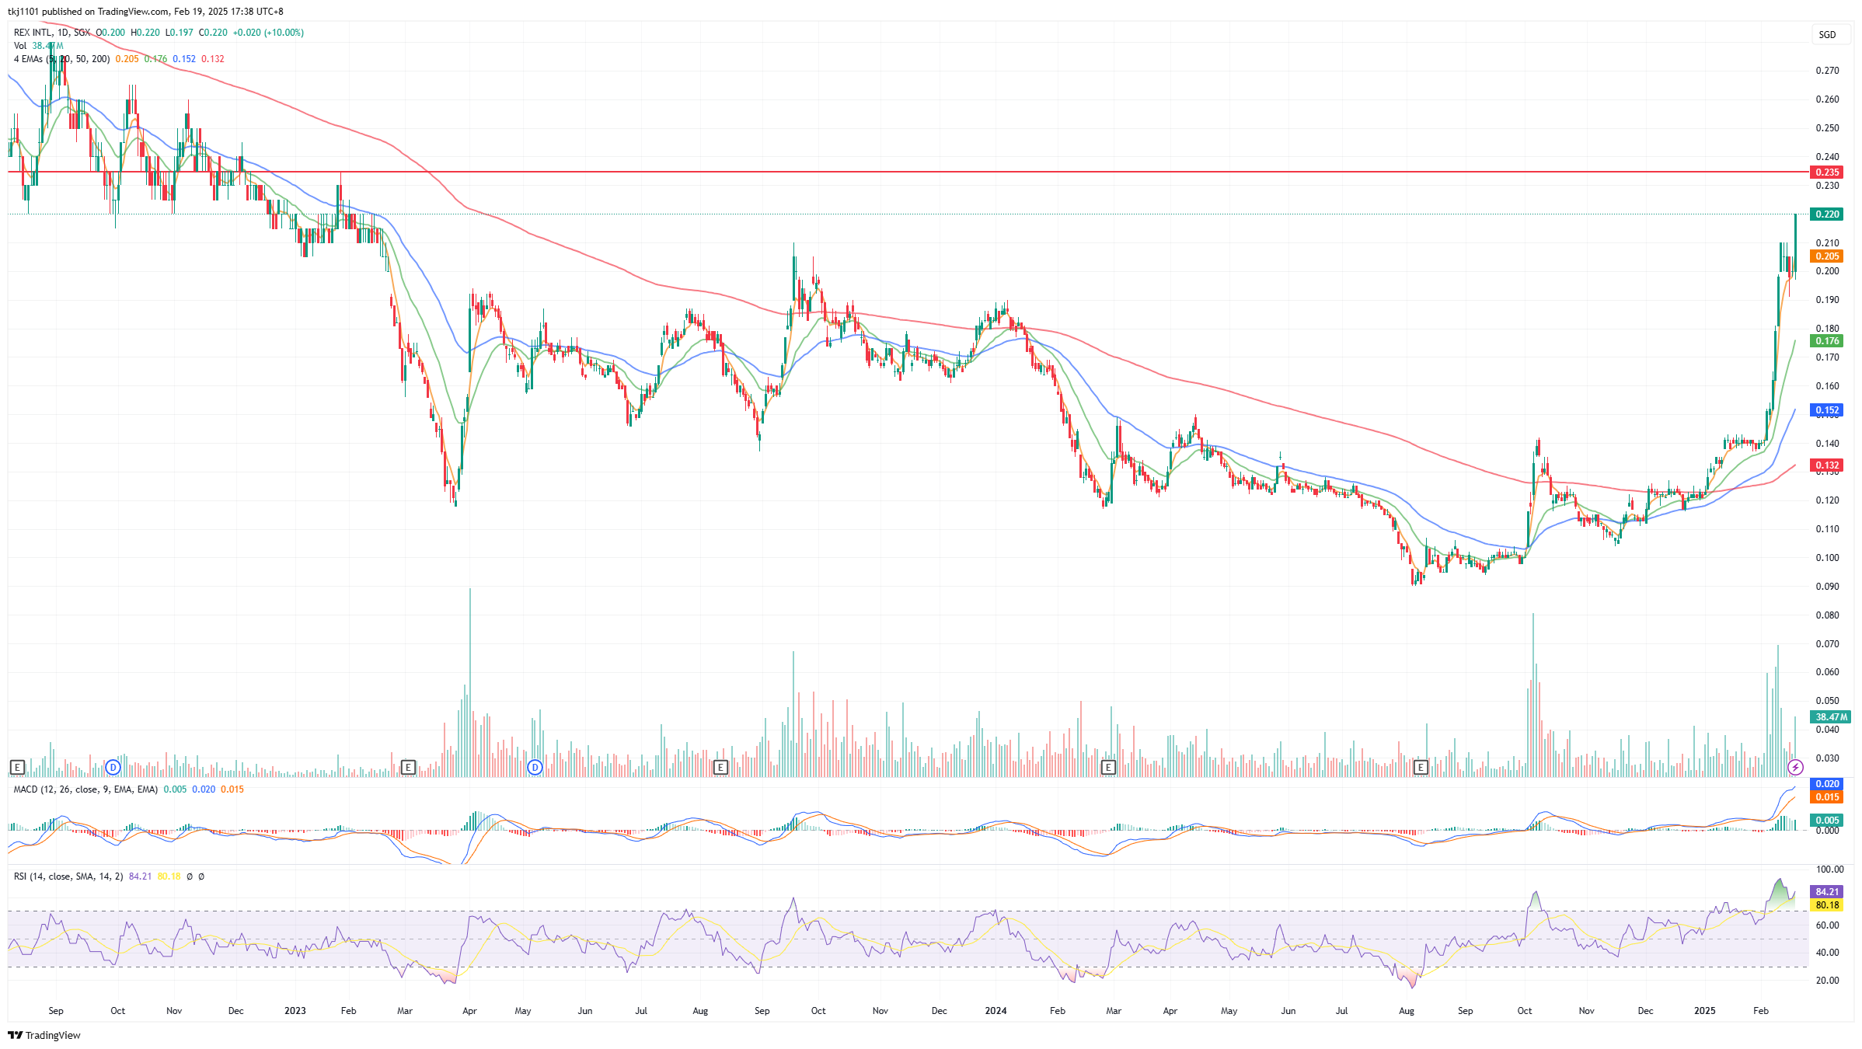Click the REX INTL, 1D, SGX symbol title
This screenshot has height=1049, width=1862.
point(52,33)
